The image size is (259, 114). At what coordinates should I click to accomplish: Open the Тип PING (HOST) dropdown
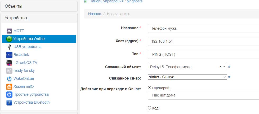click(203, 54)
